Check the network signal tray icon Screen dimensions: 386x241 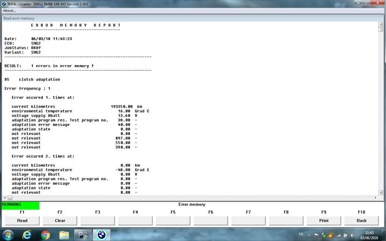(x=338, y=235)
